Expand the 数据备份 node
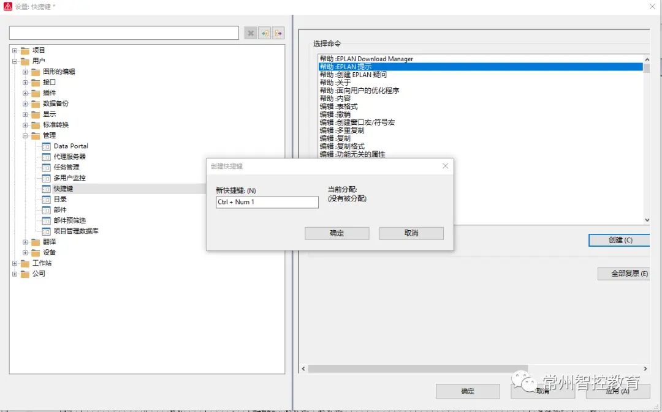Screen dimensions: 662x412 tap(25, 103)
